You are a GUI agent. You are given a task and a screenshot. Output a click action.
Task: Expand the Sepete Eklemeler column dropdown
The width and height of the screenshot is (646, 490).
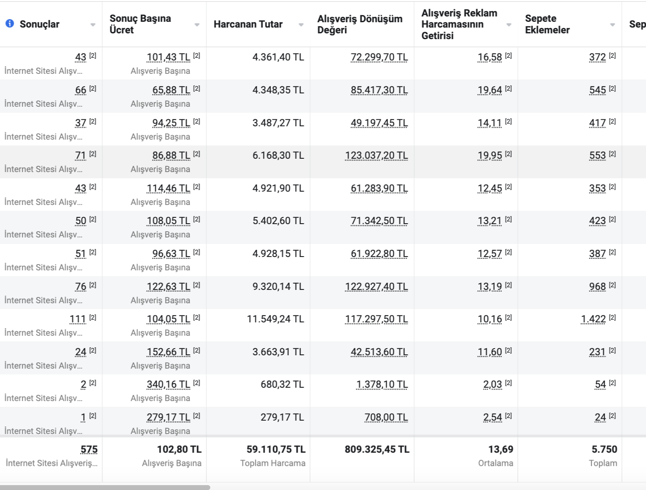tap(612, 25)
